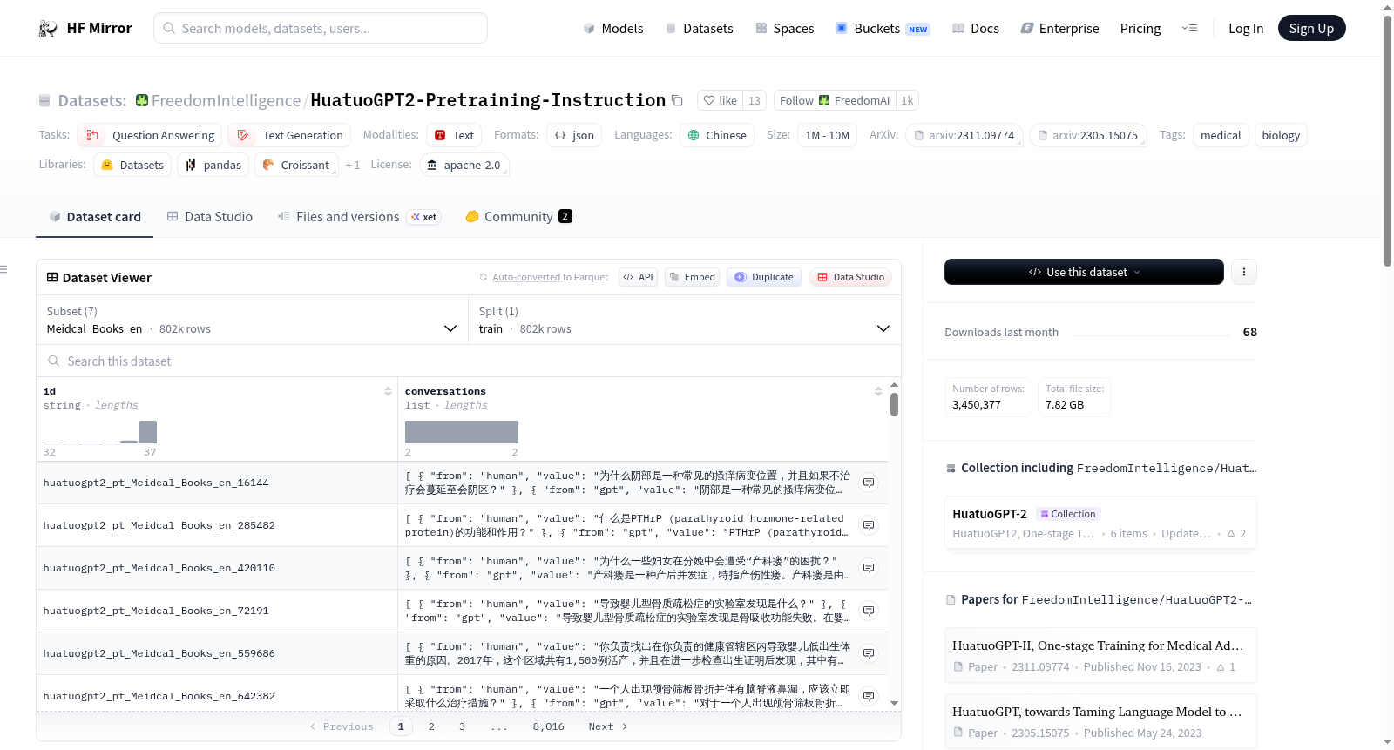The image size is (1394, 750).
Task: Open expand icon for row en_420110
Action: click(869, 568)
